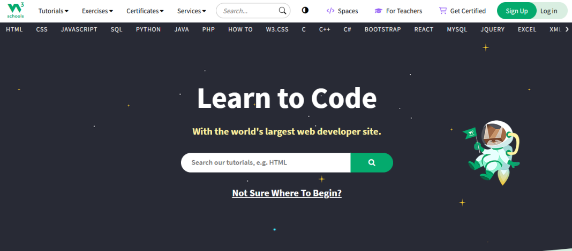Select HOW TO in the topic bar
This screenshot has width=572, height=251.
coord(240,29)
